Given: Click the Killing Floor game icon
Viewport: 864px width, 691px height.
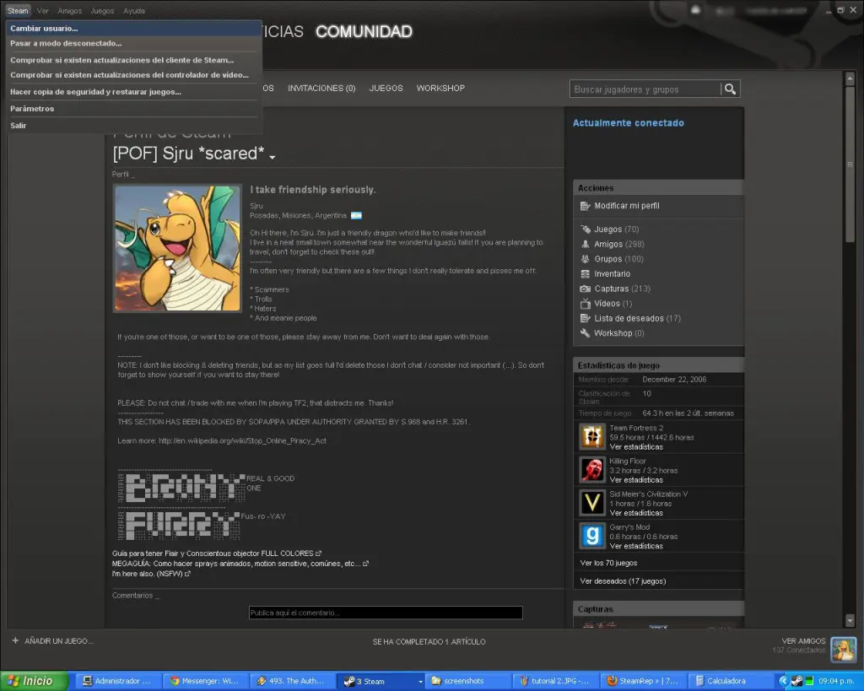Looking at the screenshot, I should (592, 469).
